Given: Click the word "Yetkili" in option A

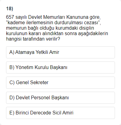Looking at the screenshot, I should point(42,52).
